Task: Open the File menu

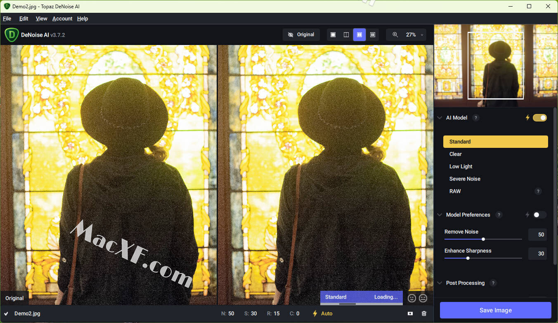Action: pyautogui.click(x=7, y=19)
